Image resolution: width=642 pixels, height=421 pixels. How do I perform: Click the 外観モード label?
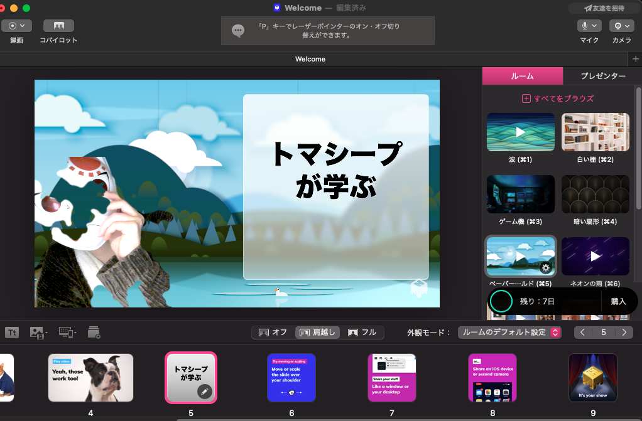click(x=428, y=333)
